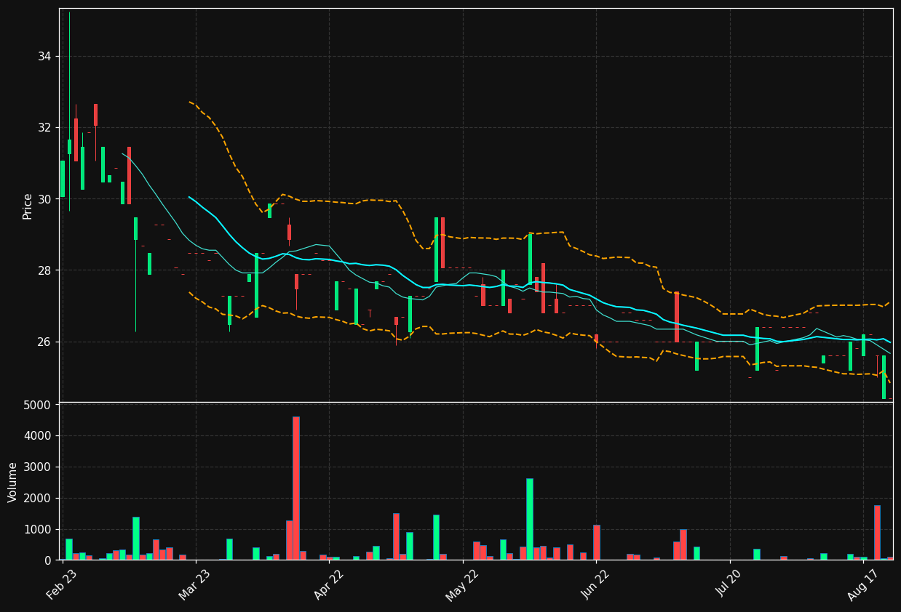The width and height of the screenshot is (901, 612).
Task: Click the Mar 23 date label
Action: pos(195,585)
